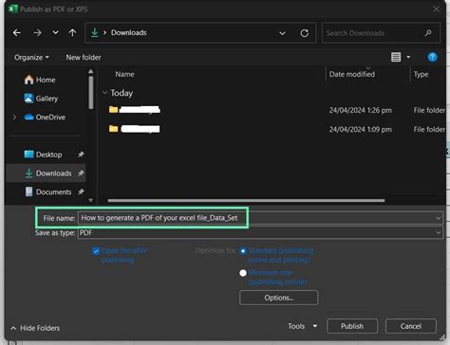
Task: Select Minimum size optimization option
Action: [x=243, y=273]
